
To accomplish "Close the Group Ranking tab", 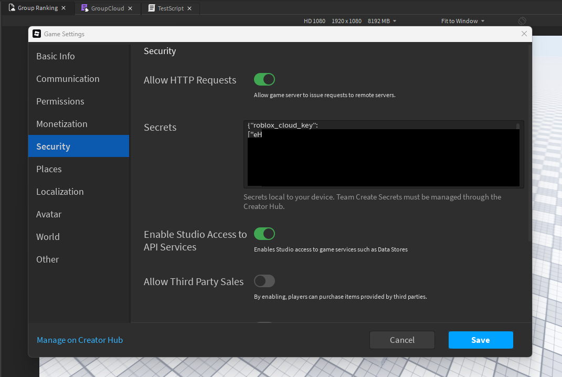I will 63,8.
